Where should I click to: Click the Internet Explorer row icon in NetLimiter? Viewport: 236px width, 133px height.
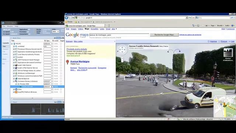[16, 79]
